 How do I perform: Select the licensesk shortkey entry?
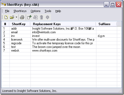point(17,40)
